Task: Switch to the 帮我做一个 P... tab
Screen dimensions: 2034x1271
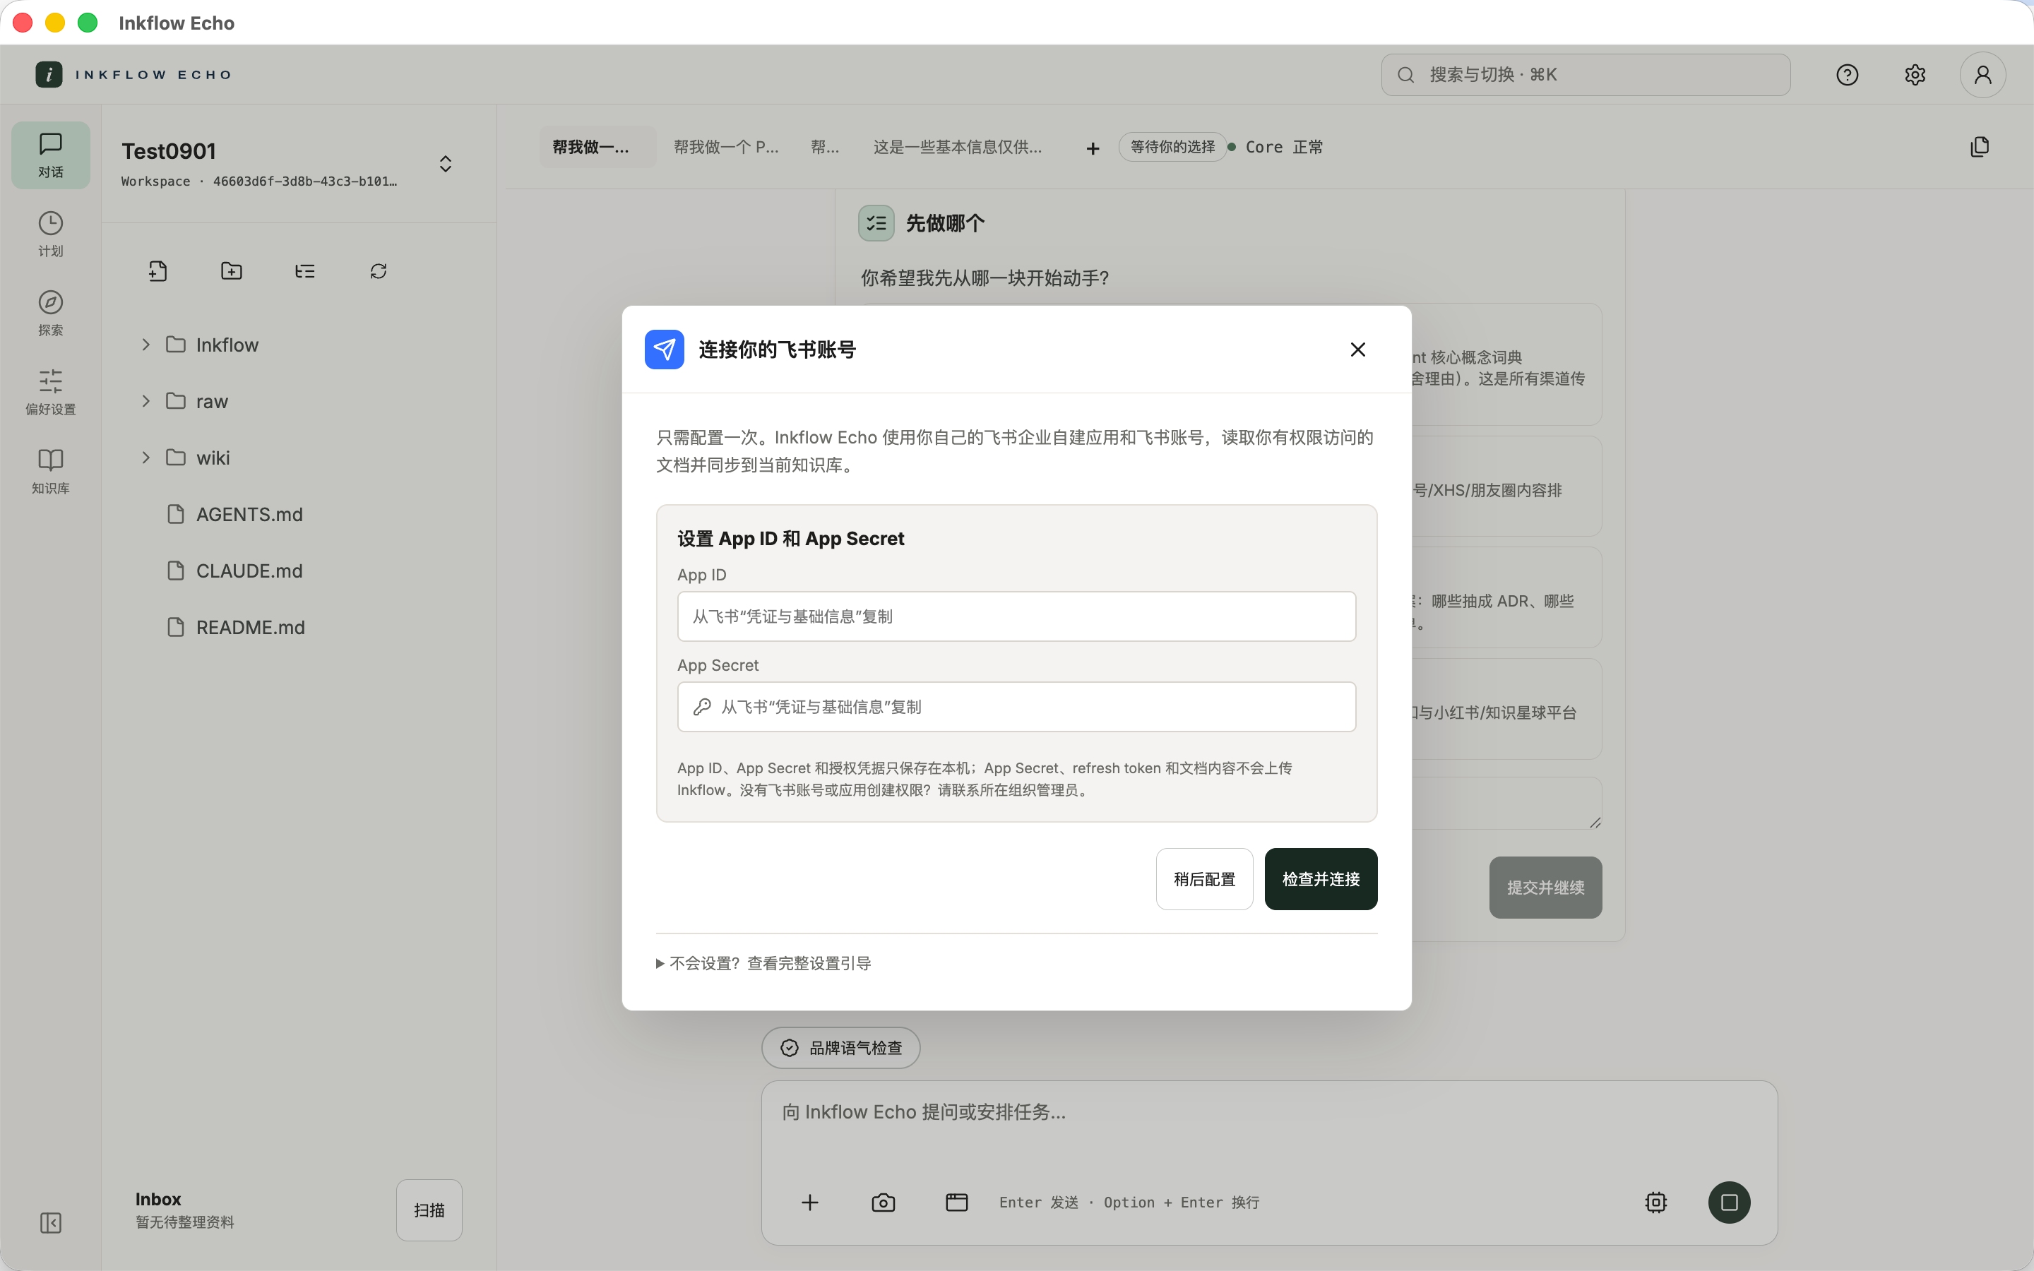Action: [x=726, y=147]
